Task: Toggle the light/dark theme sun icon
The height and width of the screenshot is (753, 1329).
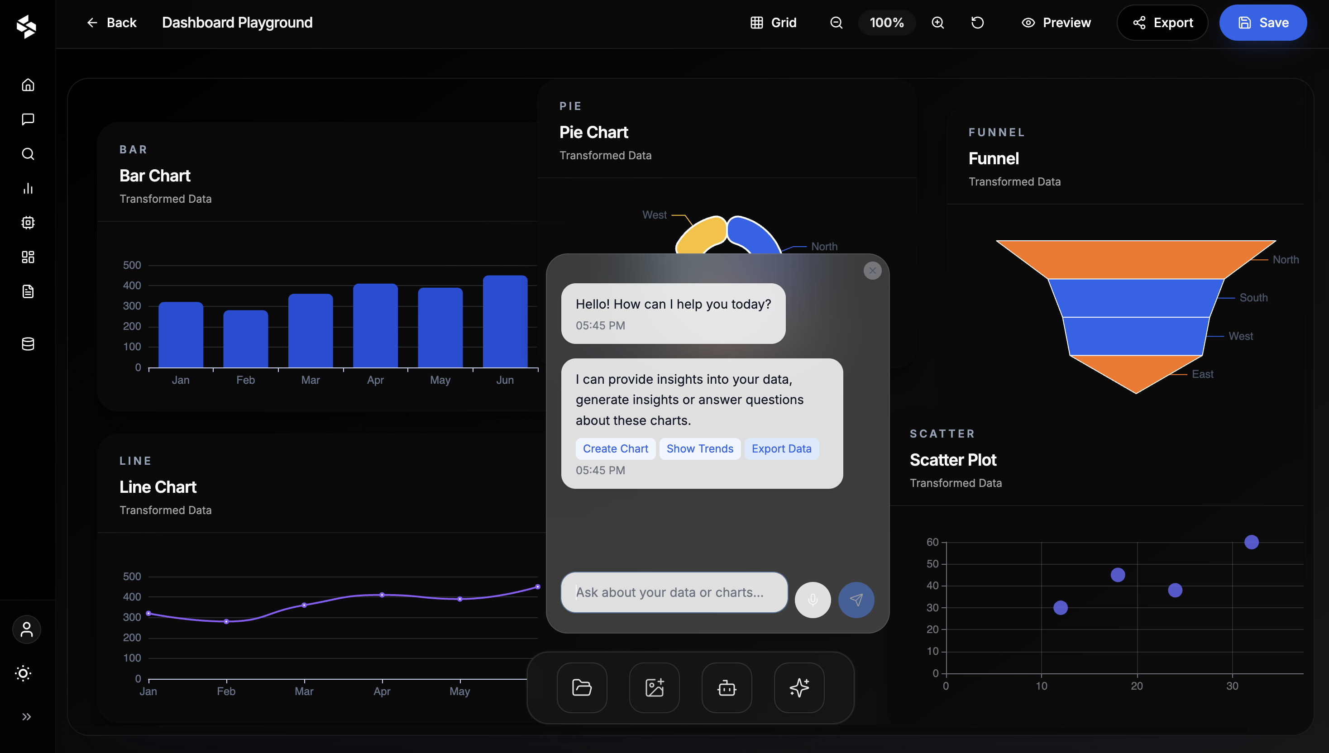Action: pos(23,673)
